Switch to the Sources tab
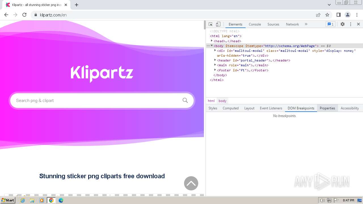Viewport: 363px width, 204px height. point(273,24)
